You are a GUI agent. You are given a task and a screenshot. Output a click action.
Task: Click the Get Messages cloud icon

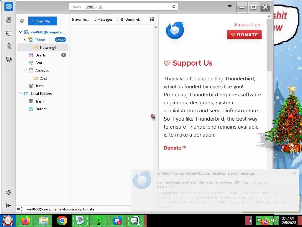pyautogui.click(x=22, y=21)
